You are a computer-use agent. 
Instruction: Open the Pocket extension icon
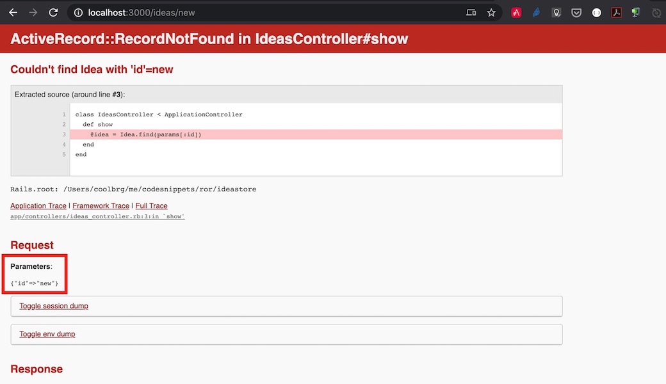(576, 12)
